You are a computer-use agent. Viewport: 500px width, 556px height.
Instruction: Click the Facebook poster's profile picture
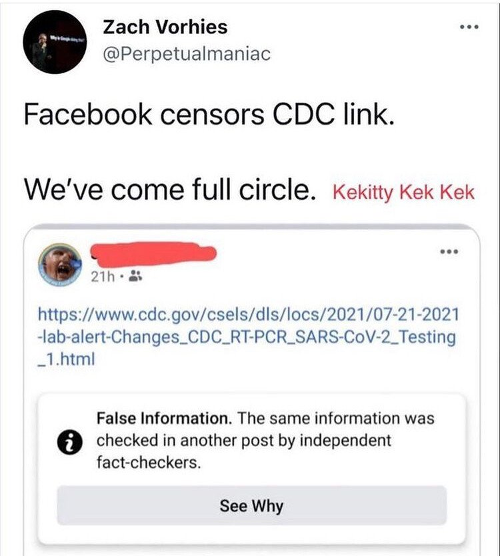click(x=61, y=264)
